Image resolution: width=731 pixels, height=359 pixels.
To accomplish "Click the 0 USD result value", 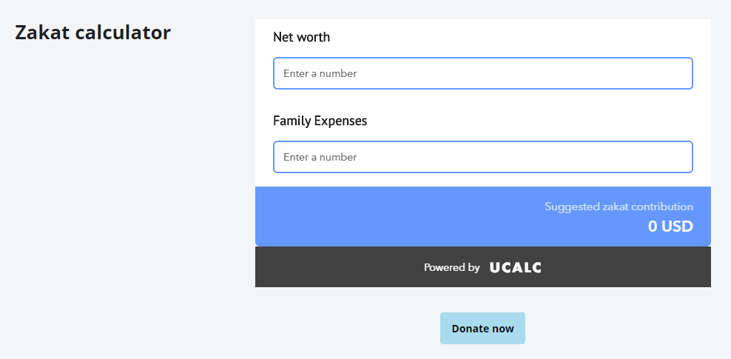I will (x=670, y=226).
